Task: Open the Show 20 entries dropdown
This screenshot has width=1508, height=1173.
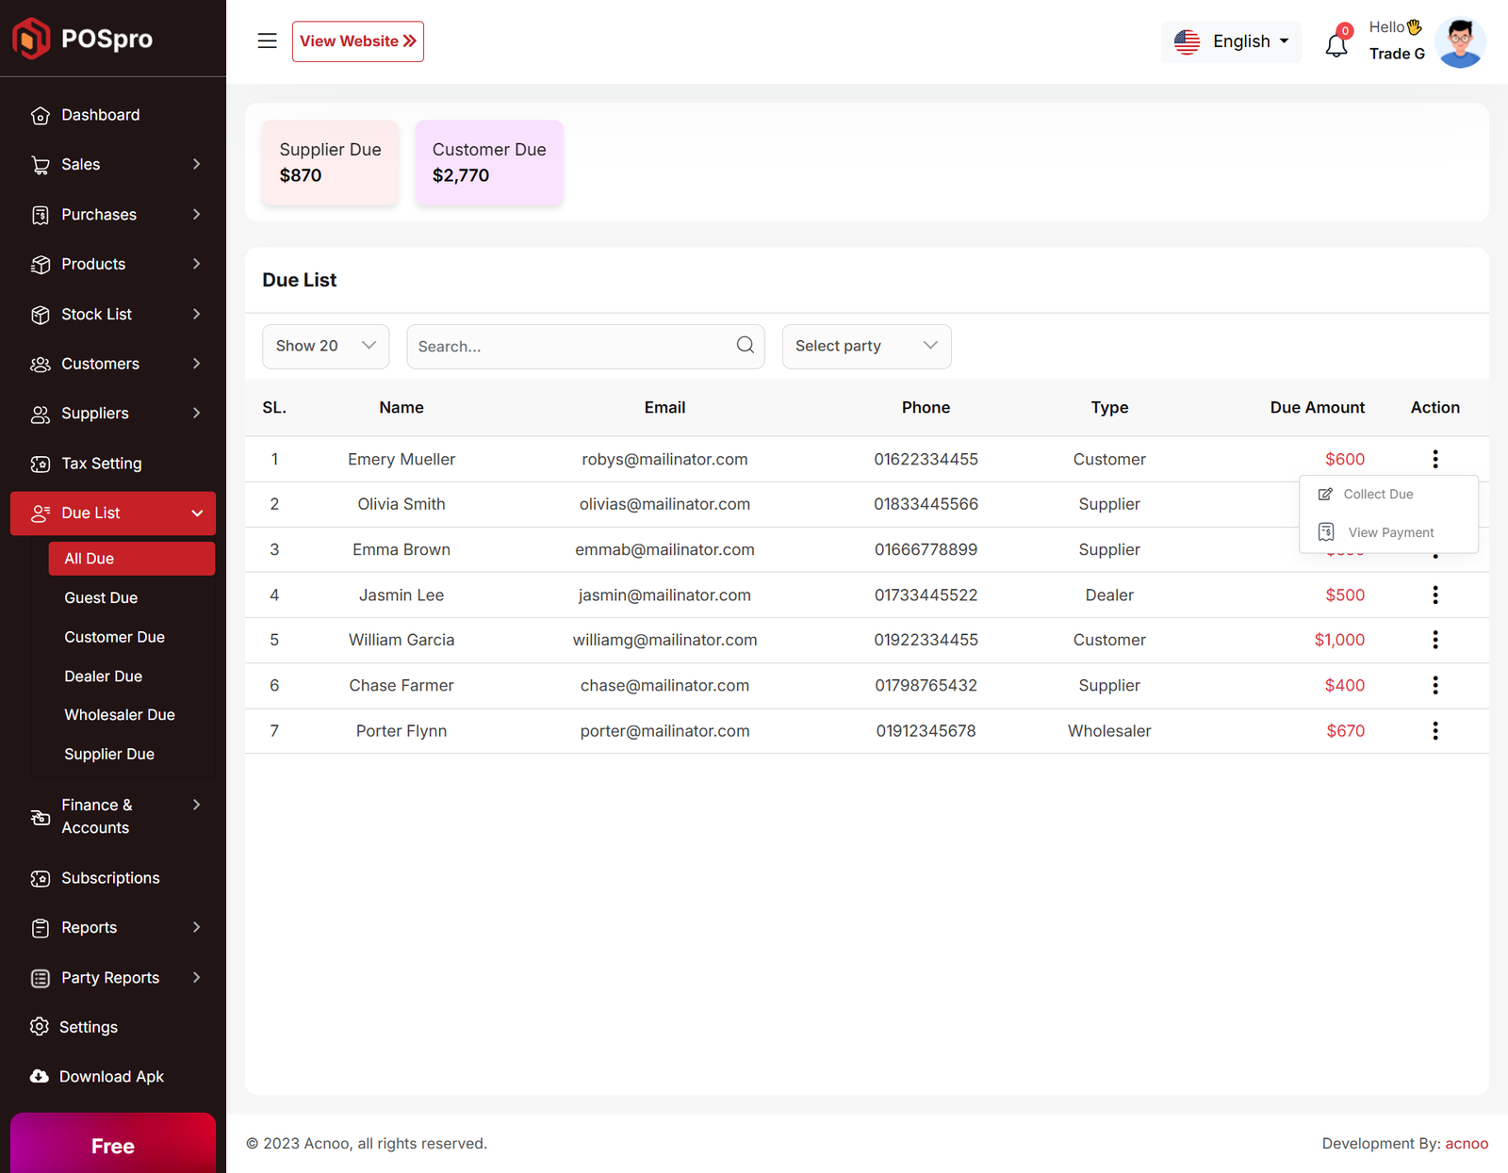Action: [x=325, y=347]
